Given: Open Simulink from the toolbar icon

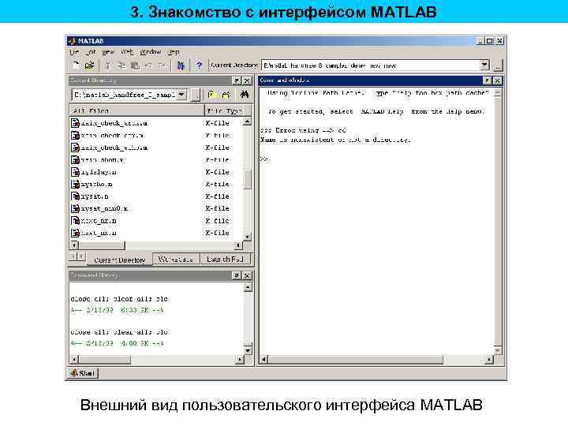Looking at the screenshot, I should point(181,65).
